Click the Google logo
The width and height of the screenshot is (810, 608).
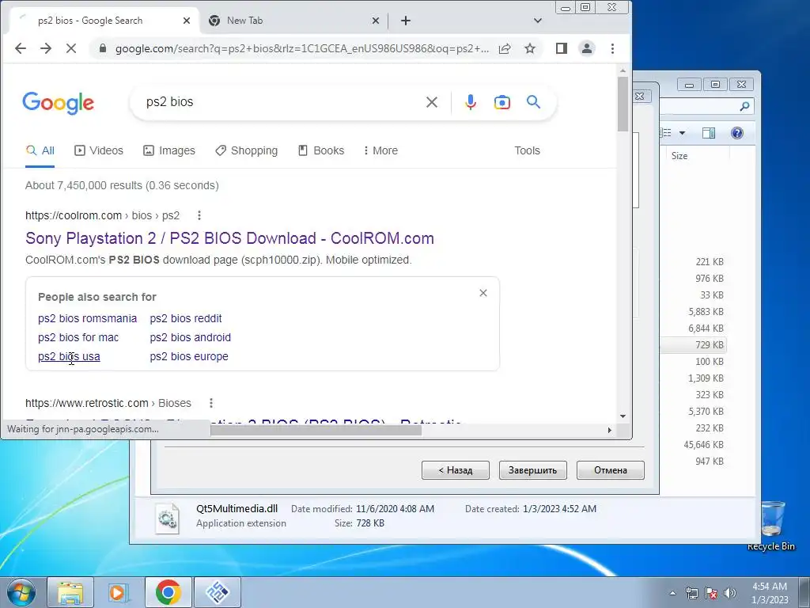point(59,103)
